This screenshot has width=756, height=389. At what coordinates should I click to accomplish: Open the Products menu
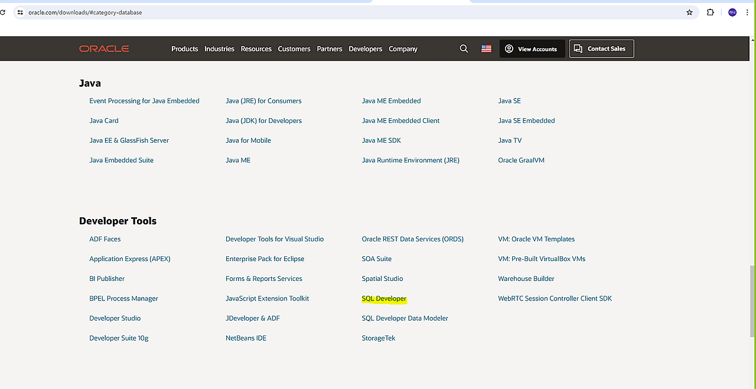[185, 49]
